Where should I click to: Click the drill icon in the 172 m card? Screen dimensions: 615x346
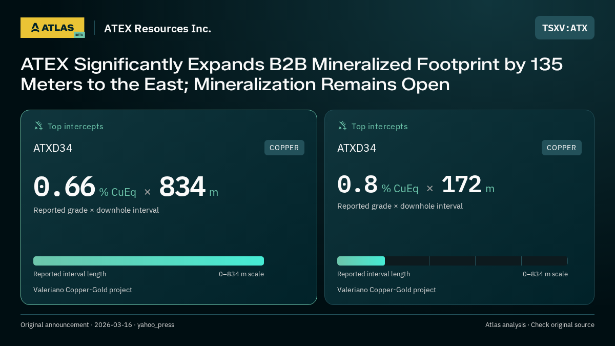coord(342,126)
